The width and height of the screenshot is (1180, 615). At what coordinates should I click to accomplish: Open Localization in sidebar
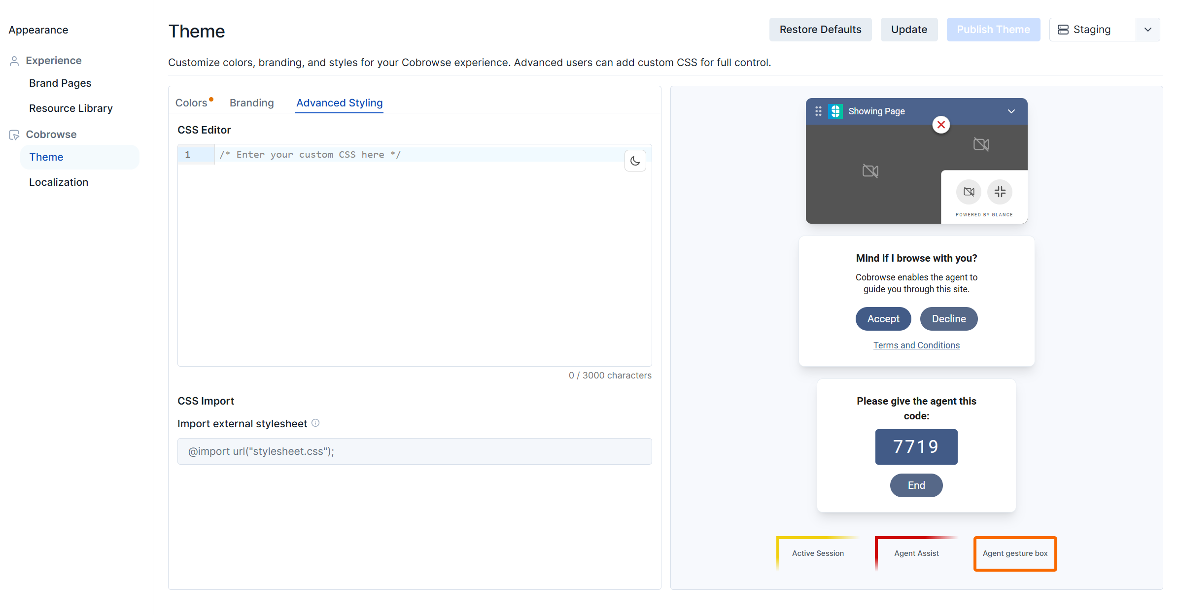59,182
